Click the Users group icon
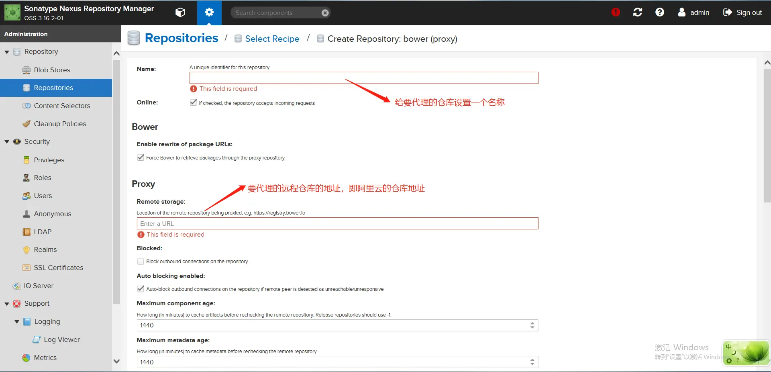The image size is (771, 372). tap(27, 196)
